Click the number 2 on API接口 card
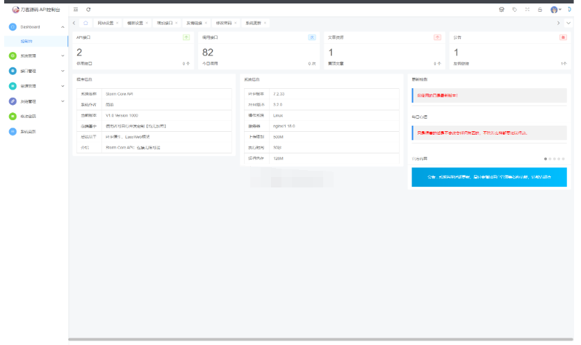The height and width of the screenshot is (345, 581). 79,53
